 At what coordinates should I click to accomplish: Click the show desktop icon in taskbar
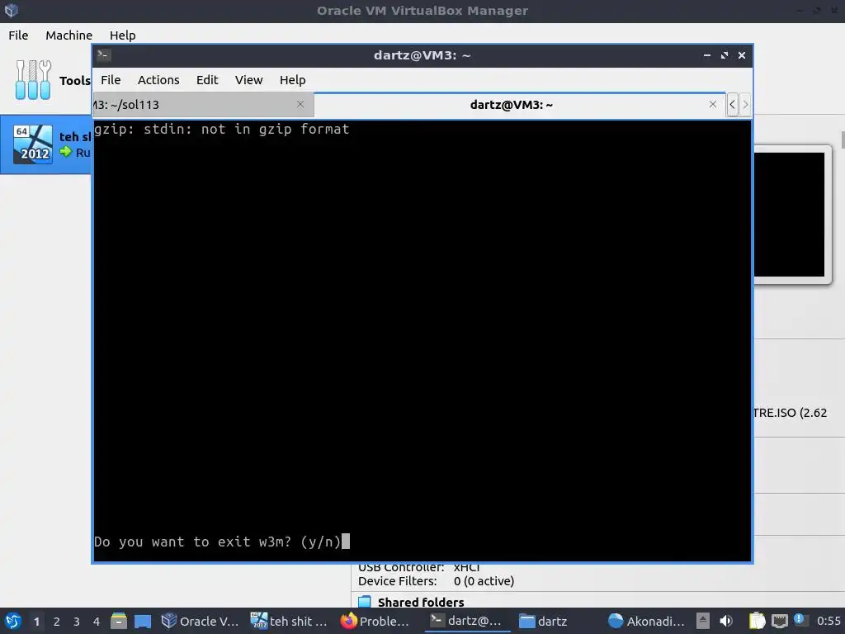[143, 621]
